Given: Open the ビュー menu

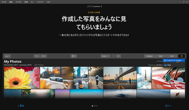Looking at the screenshot, I should click(x=32, y=2).
